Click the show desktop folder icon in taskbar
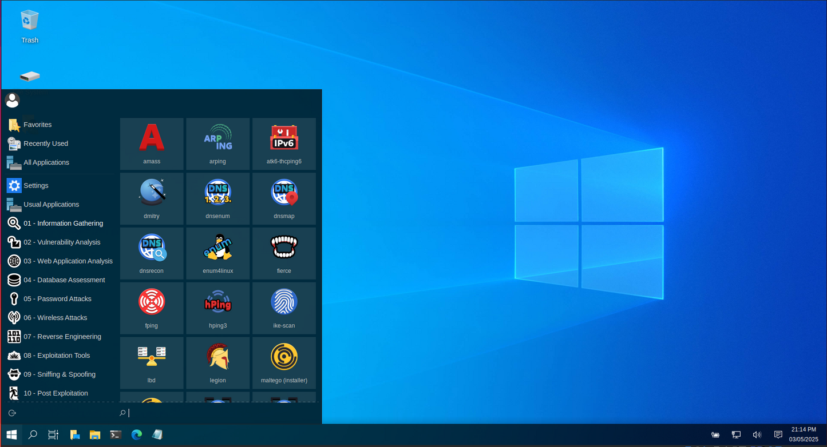Viewport: 827px width, 447px height. point(74,435)
